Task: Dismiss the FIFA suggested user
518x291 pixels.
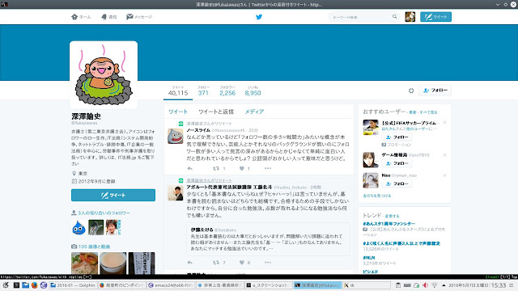Action: [x=444, y=122]
